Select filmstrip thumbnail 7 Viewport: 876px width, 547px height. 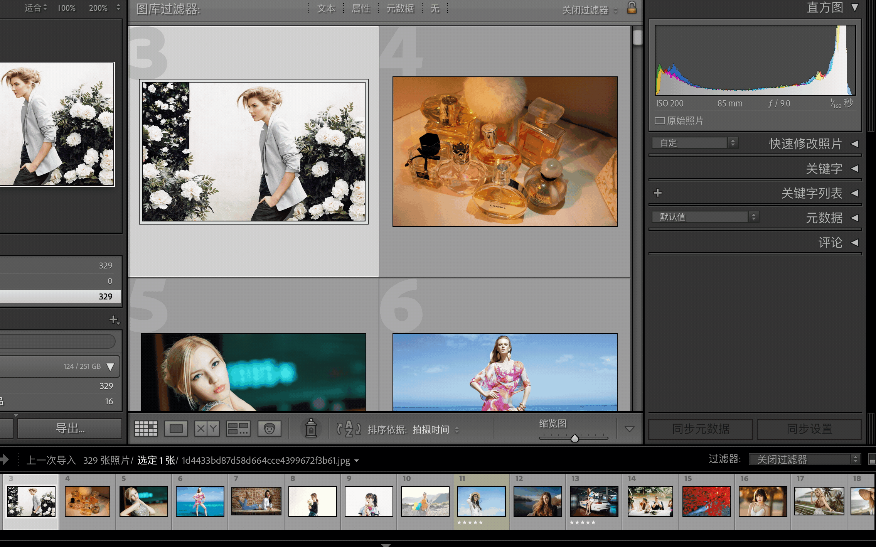click(x=256, y=501)
